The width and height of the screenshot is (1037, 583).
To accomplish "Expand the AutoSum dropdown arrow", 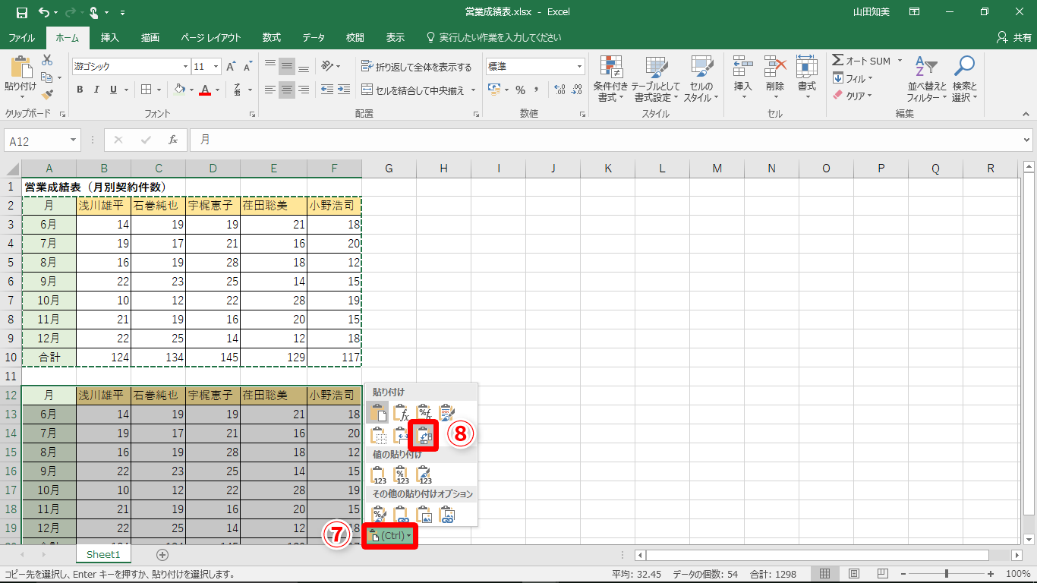I will [x=900, y=61].
